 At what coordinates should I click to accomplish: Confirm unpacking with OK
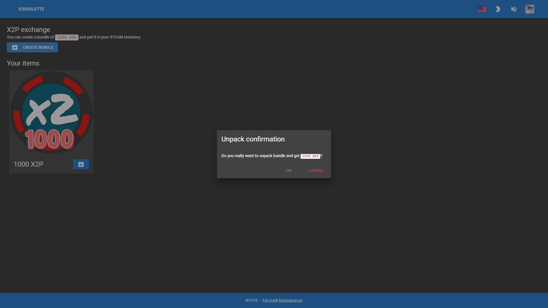click(x=289, y=171)
